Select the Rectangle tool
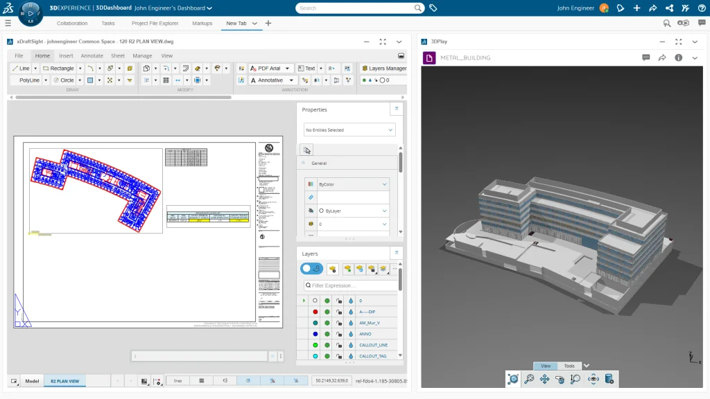This screenshot has width=710, height=399. pyautogui.click(x=58, y=69)
